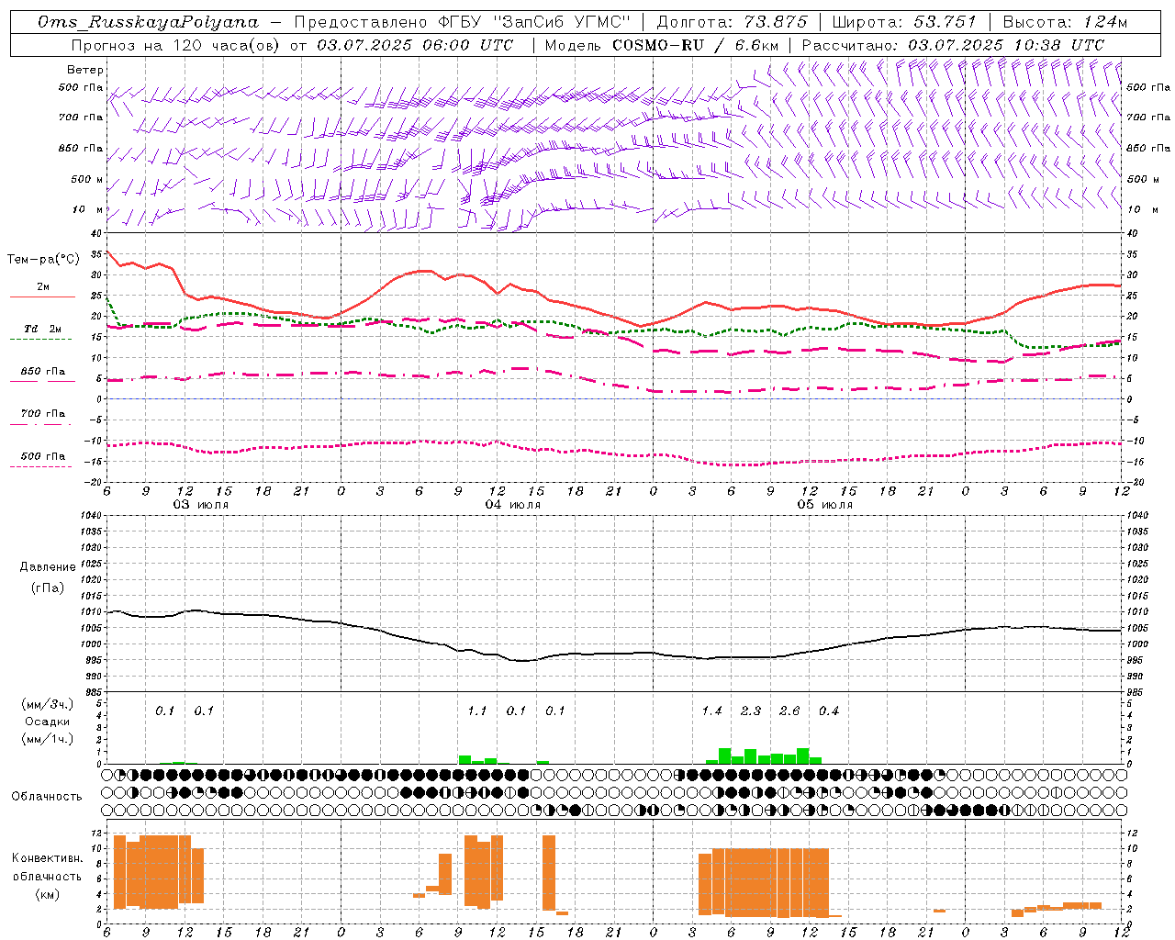The height and width of the screenshot is (940, 1175).
Task: Click the elevation text Высота: 124м
Action: 1065,22
